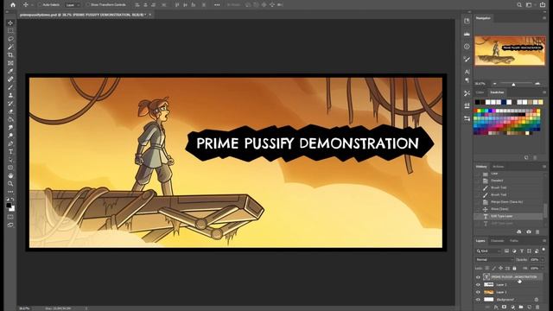Switch to the Actions tab
553x311 pixels.
point(499,167)
